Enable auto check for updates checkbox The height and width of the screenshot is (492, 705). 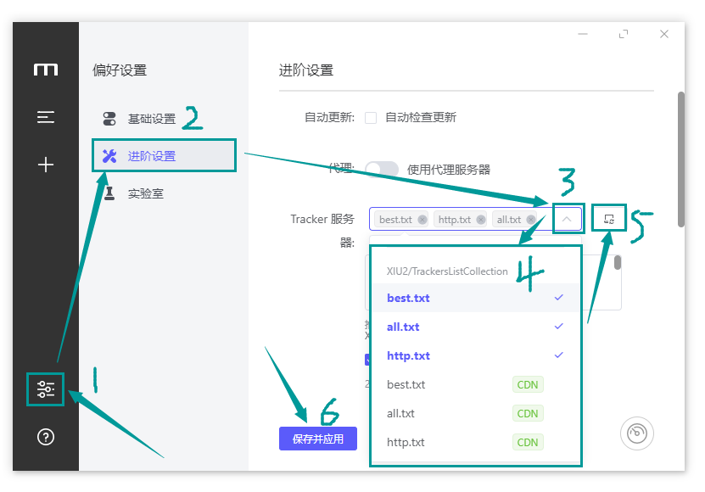pyautogui.click(x=371, y=118)
